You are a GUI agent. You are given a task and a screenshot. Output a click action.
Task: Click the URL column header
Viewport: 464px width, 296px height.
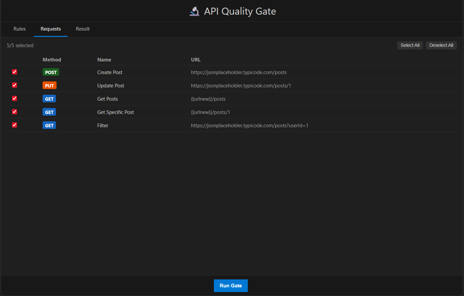coord(196,60)
